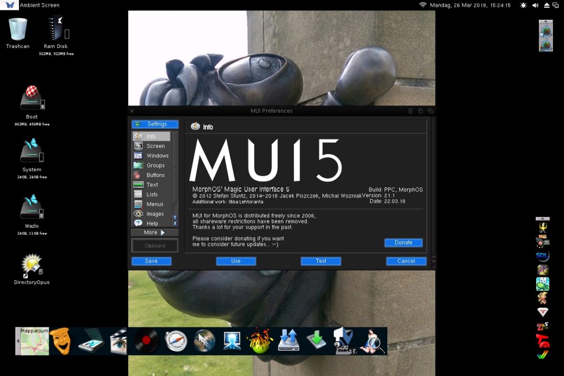Viewport: 564px width, 376px height.
Task: Click the brightness sun icon in menu bar
Action: pyautogui.click(x=523, y=5)
